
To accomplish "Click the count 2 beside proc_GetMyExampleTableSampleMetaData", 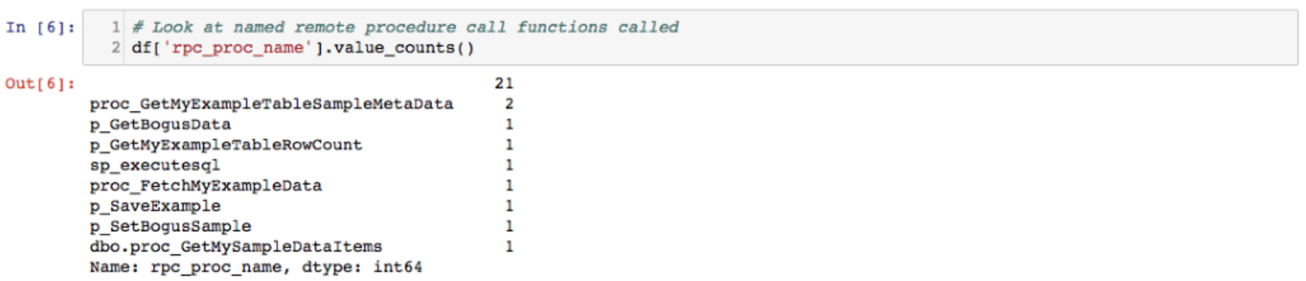I will [509, 104].
